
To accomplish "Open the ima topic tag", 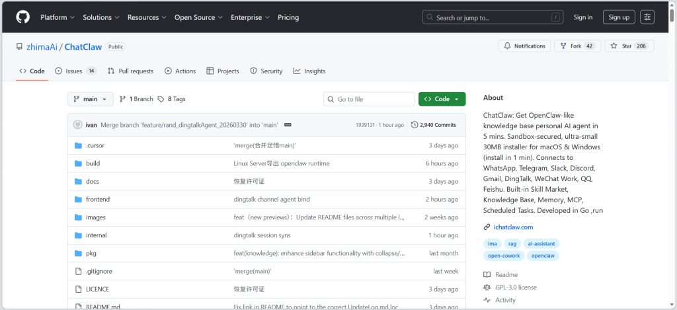I will [x=492, y=243].
